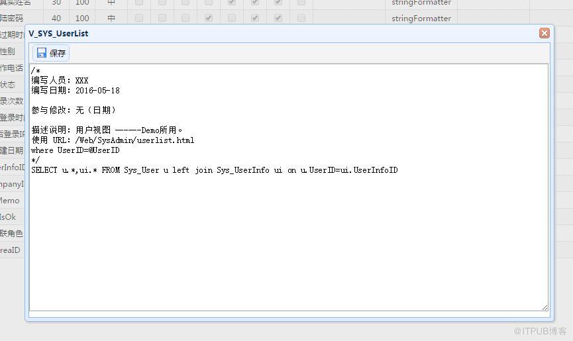Click the 100 cell in 陆密码 row
Image resolution: width=573 pixels, height=341 pixels.
82,19
